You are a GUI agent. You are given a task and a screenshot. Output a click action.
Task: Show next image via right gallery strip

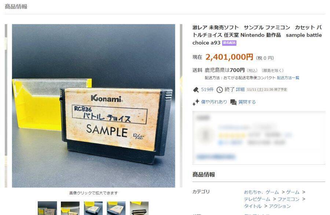[181, 106]
